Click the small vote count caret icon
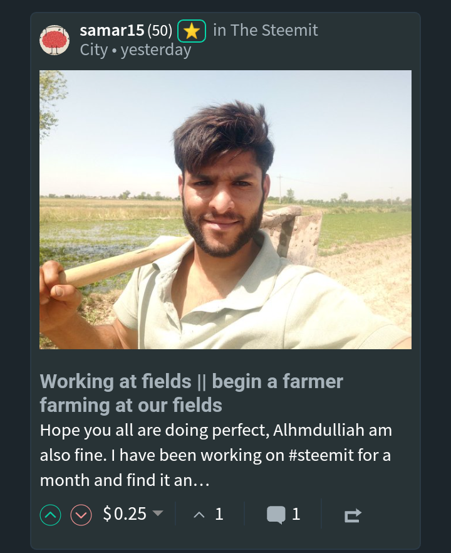This screenshot has height=553, width=451. (199, 515)
